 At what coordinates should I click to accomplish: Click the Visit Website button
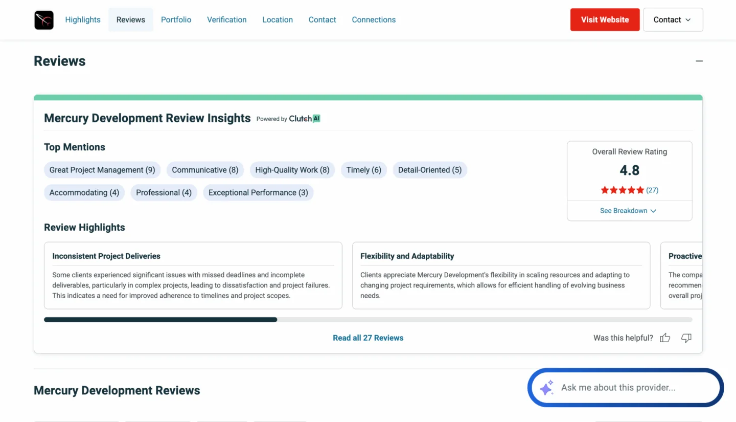click(x=605, y=19)
